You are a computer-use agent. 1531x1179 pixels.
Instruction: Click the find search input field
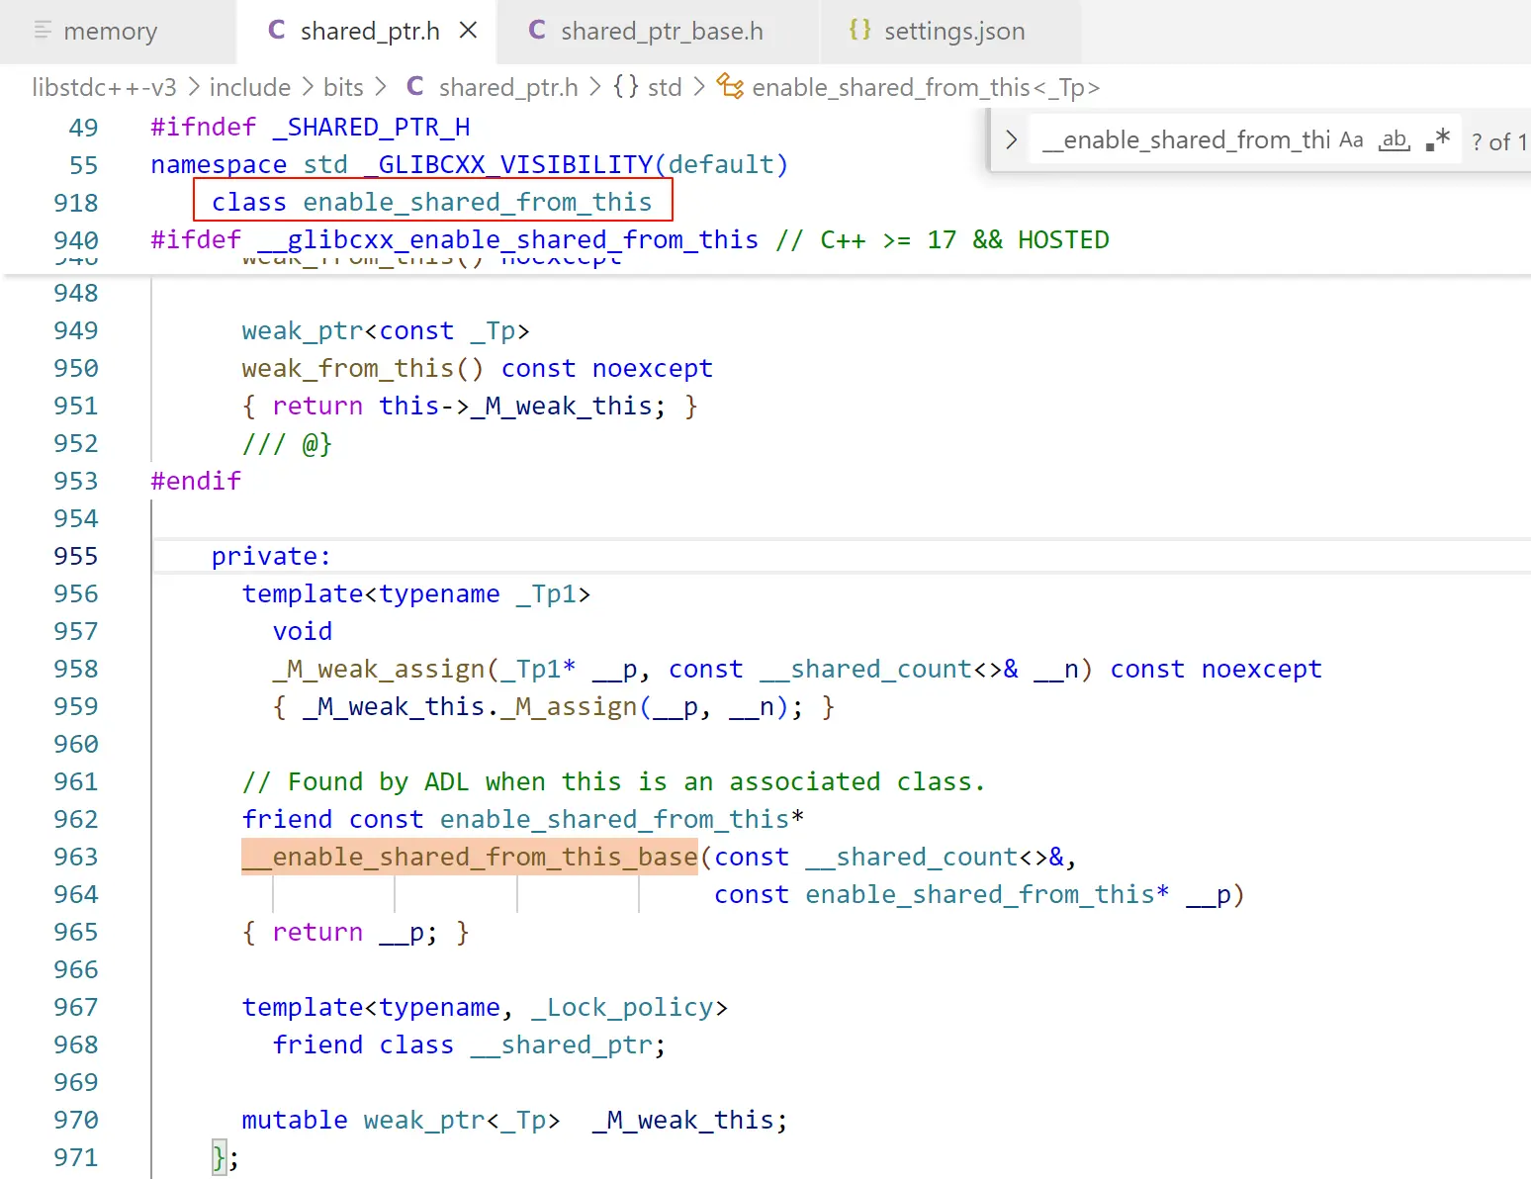[1187, 140]
